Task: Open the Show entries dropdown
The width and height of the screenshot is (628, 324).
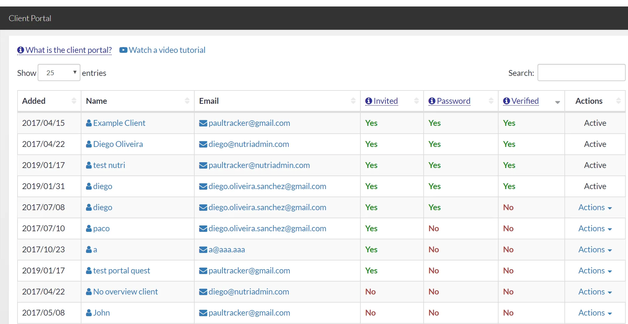Action: (x=59, y=72)
